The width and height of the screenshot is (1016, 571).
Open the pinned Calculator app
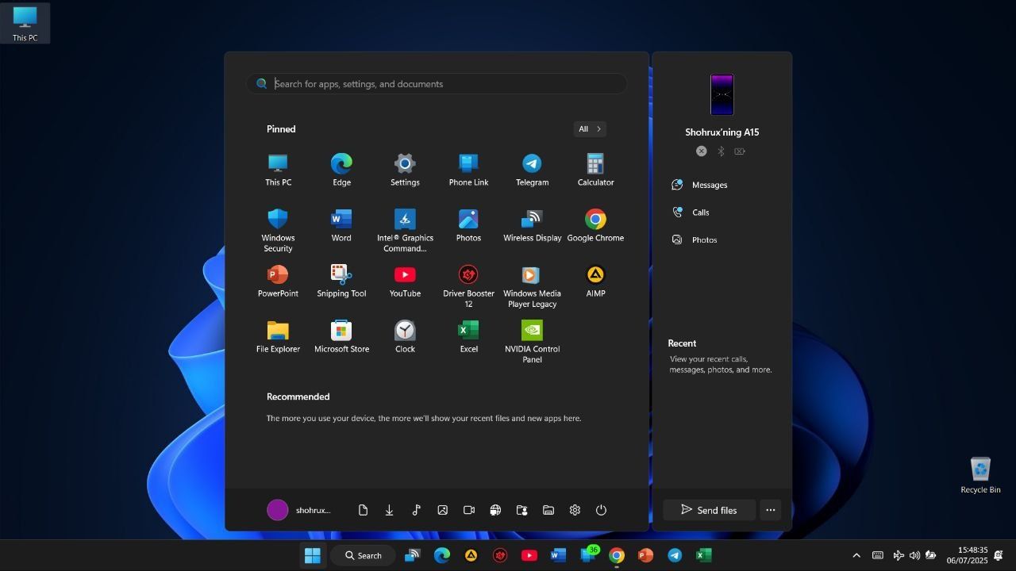pyautogui.click(x=595, y=171)
